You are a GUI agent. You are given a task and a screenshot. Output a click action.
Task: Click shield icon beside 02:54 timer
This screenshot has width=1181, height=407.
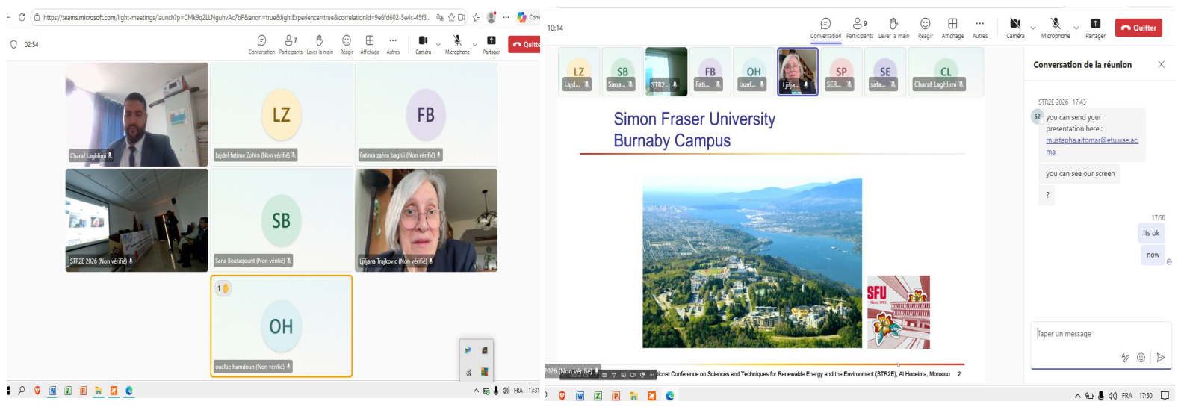[x=13, y=44]
